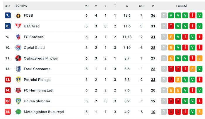This screenshot has width=205, height=119.
Task: Click the Farul Constanța team logo
Action: [18, 69]
